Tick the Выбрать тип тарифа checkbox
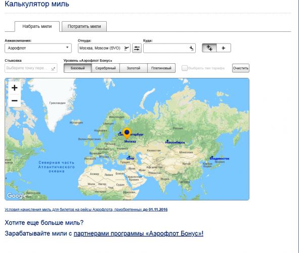 coord(184,68)
